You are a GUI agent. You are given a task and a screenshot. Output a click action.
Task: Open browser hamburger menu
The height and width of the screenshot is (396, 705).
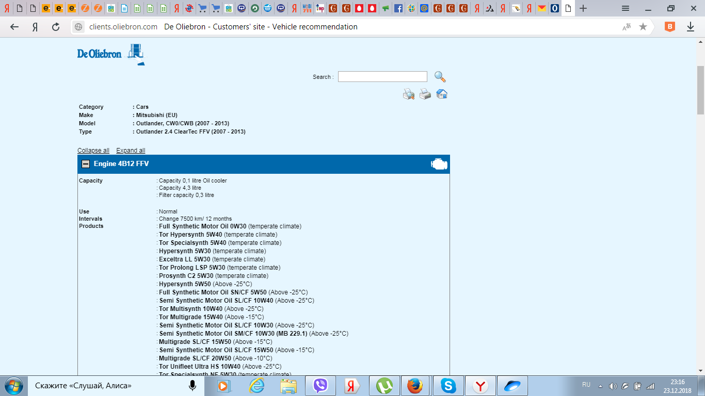click(x=625, y=8)
